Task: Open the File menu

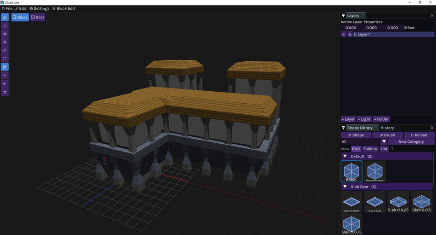Action: coord(7,9)
